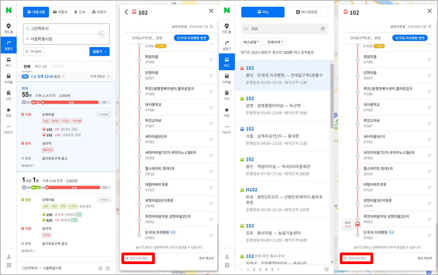This screenshot has height=275, width=438.
Task: Switch to the 자동차 tab
Action: pos(60,12)
